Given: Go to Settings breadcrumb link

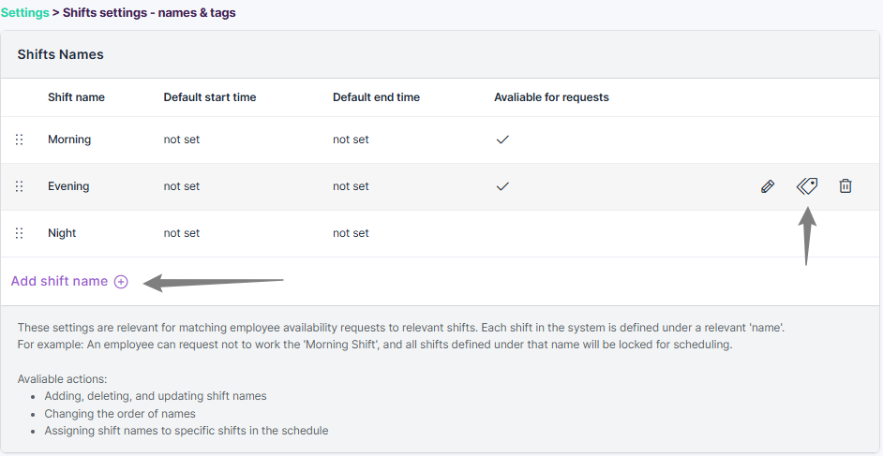Looking at the screenshot, I should pyautogui.click(x=24, y=13).
